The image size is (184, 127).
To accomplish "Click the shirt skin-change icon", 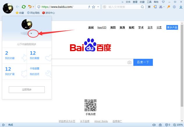I will [163, 2].
